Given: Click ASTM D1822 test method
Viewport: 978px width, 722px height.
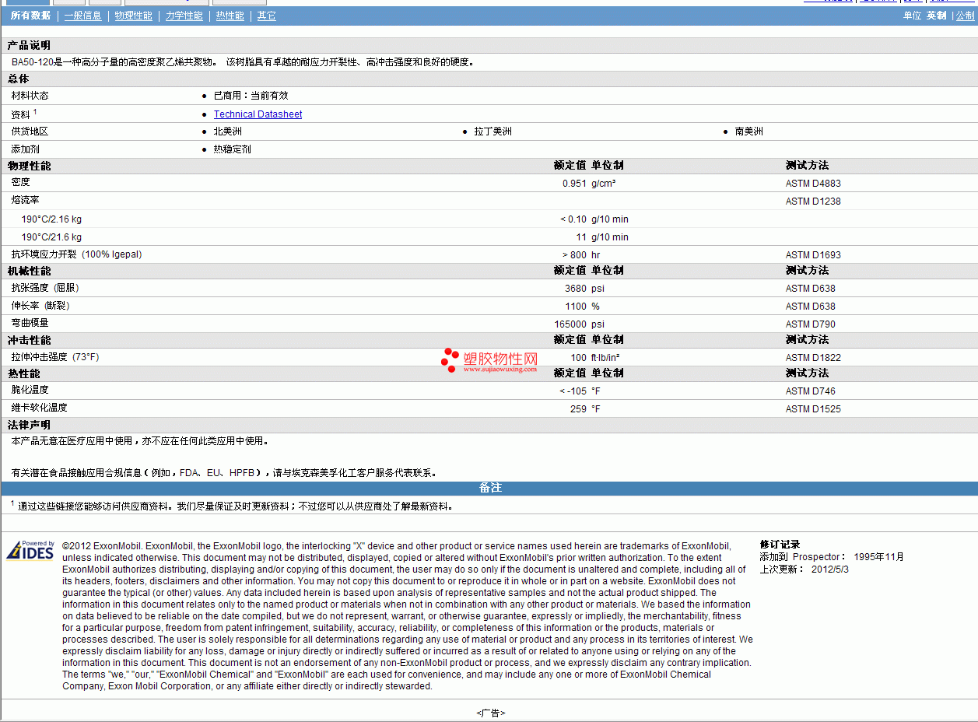Looking at the screenshot, I should tap(813, 358).
